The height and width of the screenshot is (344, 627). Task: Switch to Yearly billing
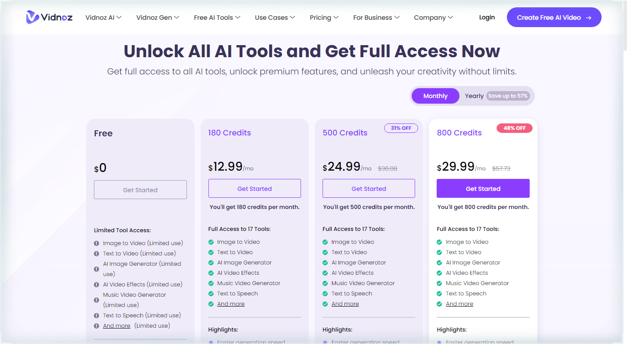coord(474,96)
